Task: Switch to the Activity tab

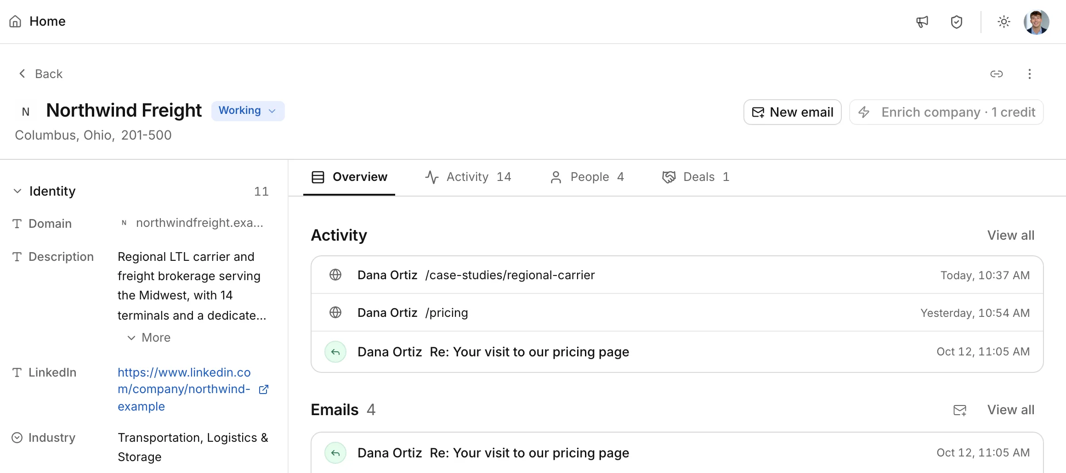Action: (x=468, y=177)
